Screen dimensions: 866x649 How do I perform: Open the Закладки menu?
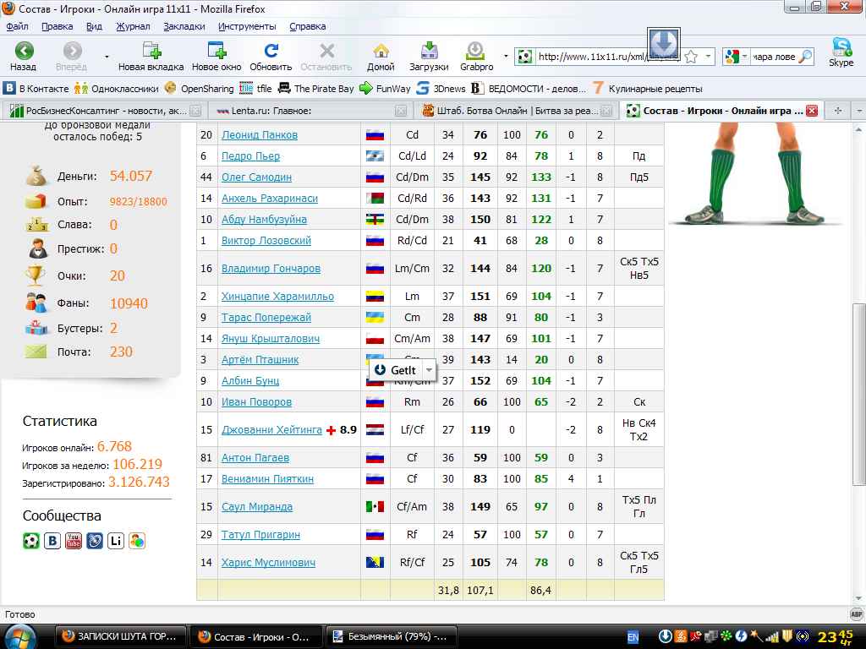coord(184,26)
